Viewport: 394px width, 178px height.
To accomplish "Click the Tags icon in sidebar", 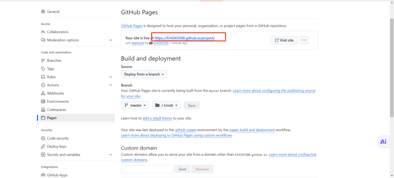I will pos(43,69).
